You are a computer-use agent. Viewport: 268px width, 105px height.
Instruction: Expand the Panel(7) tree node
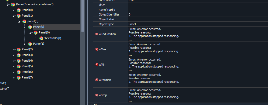[x=13, y=78]
